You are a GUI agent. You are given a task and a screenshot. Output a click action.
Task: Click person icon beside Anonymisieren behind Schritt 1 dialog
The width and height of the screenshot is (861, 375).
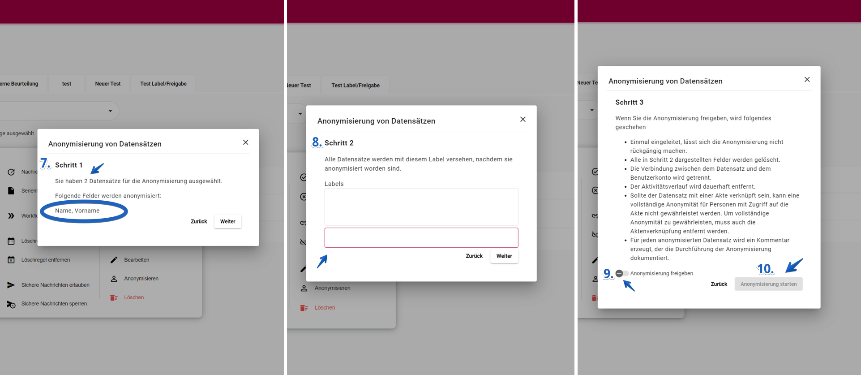point(114,279)
